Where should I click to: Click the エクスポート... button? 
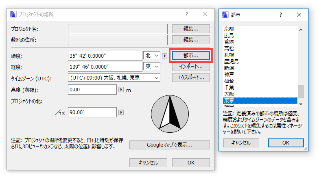[x=191, y=78]
